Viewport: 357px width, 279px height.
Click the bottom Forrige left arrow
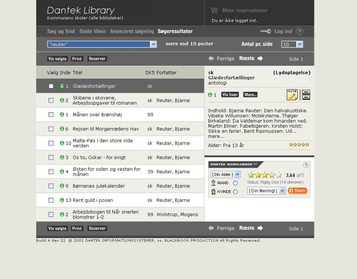(211, 228)
